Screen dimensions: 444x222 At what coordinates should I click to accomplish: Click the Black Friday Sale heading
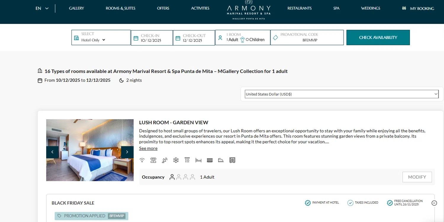pyautogui.click(x=73, y=203)
